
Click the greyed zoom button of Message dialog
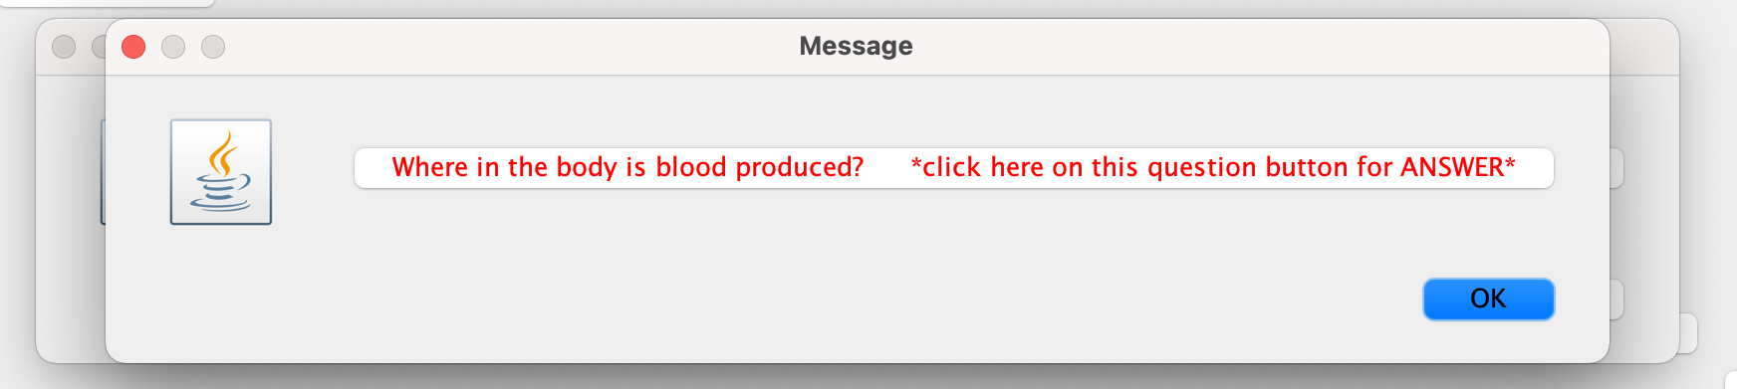click(213, 47)
